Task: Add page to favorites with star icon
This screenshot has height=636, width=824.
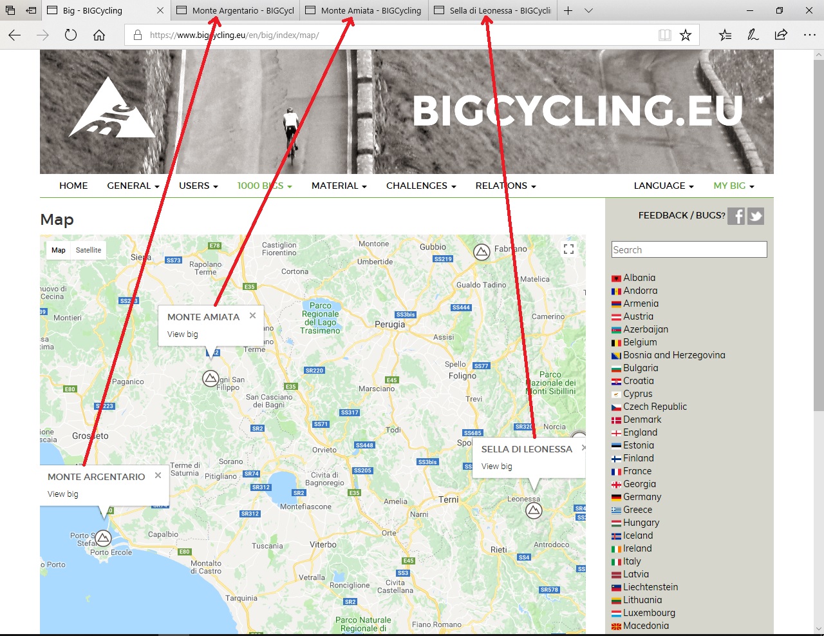Action: tap(686, 35)
